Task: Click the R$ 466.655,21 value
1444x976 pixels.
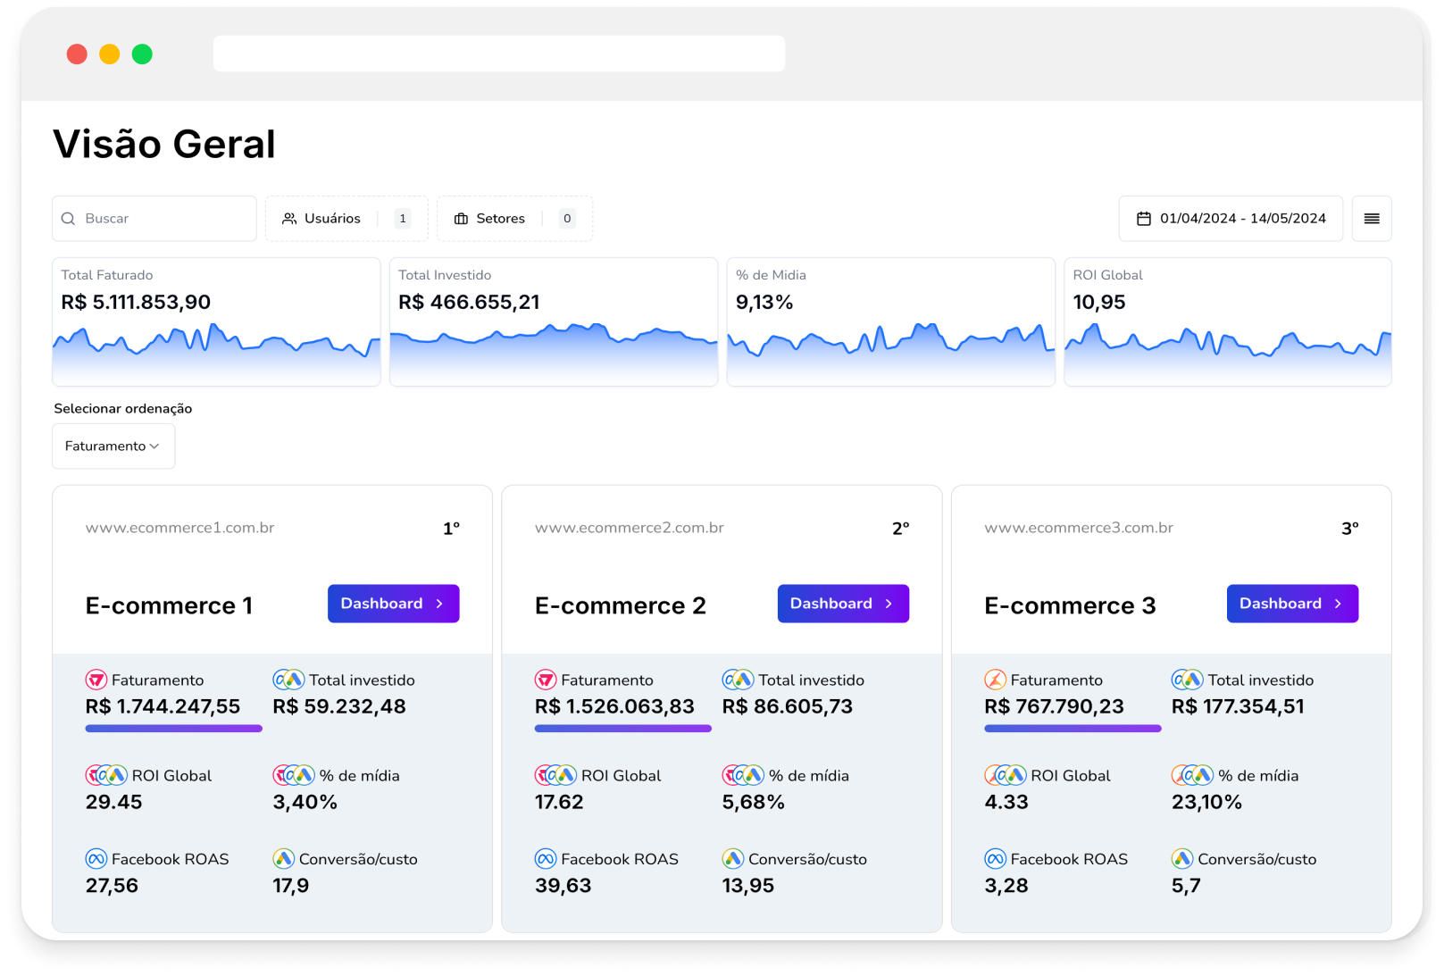Action: pyautogui.click(x=469, y=302)
